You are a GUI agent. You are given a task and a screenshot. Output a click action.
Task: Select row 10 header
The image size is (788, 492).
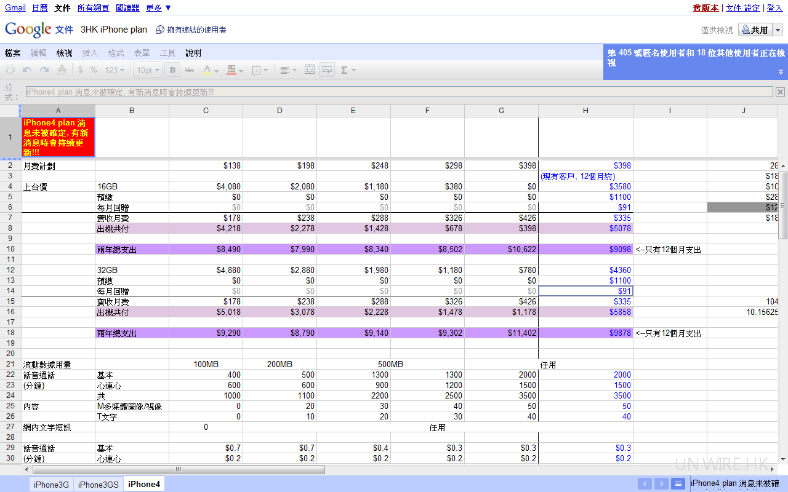point(10,250)
